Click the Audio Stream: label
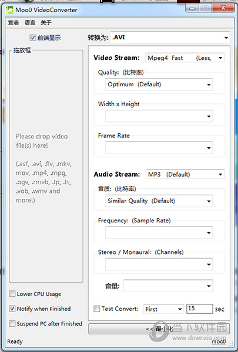 pyautogui.click(x=117, y=174)
